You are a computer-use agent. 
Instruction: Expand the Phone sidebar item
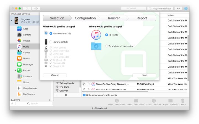15,70
